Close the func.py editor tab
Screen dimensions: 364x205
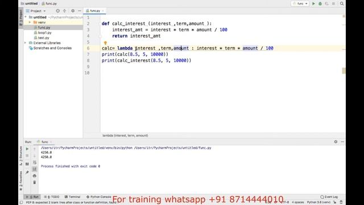coord(103,11)
